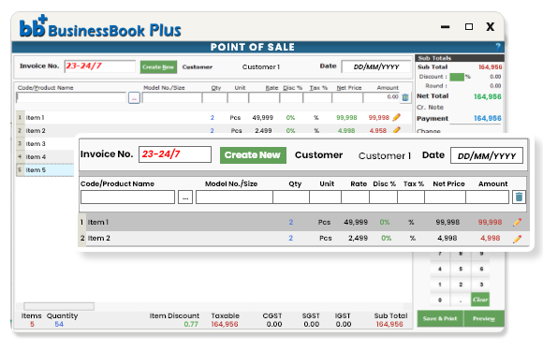
Task: Open product lookup button in enlarged callout
Action: pos(185,197)
